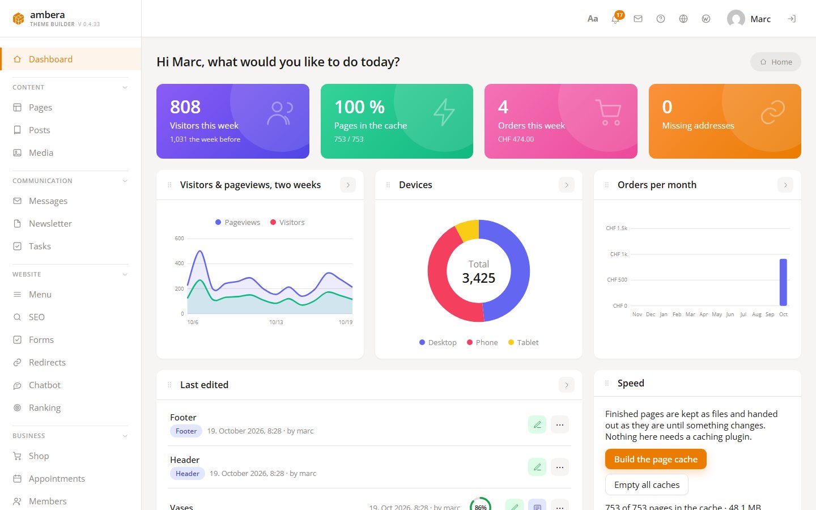
Task: Click the globe language icon
Action: pyautogui.click(x=683, y=19)
